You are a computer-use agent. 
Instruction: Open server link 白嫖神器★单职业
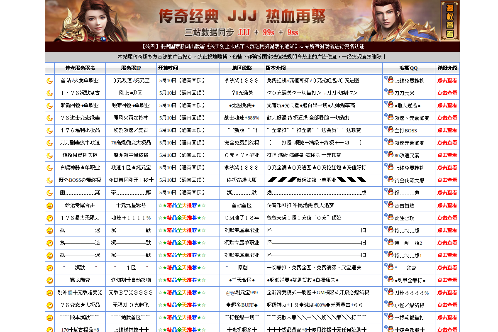coord(80,168)
